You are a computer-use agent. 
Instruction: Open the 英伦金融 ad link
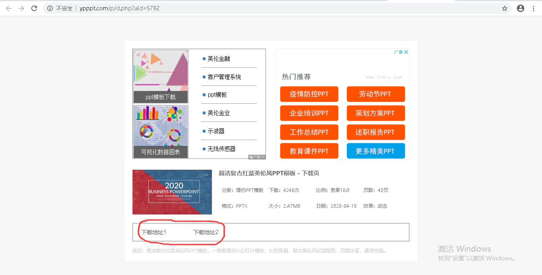tap(219, 59)
